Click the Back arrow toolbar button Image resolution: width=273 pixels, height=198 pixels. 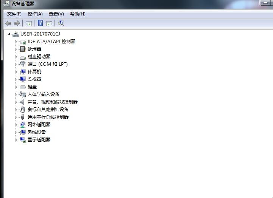8,23
